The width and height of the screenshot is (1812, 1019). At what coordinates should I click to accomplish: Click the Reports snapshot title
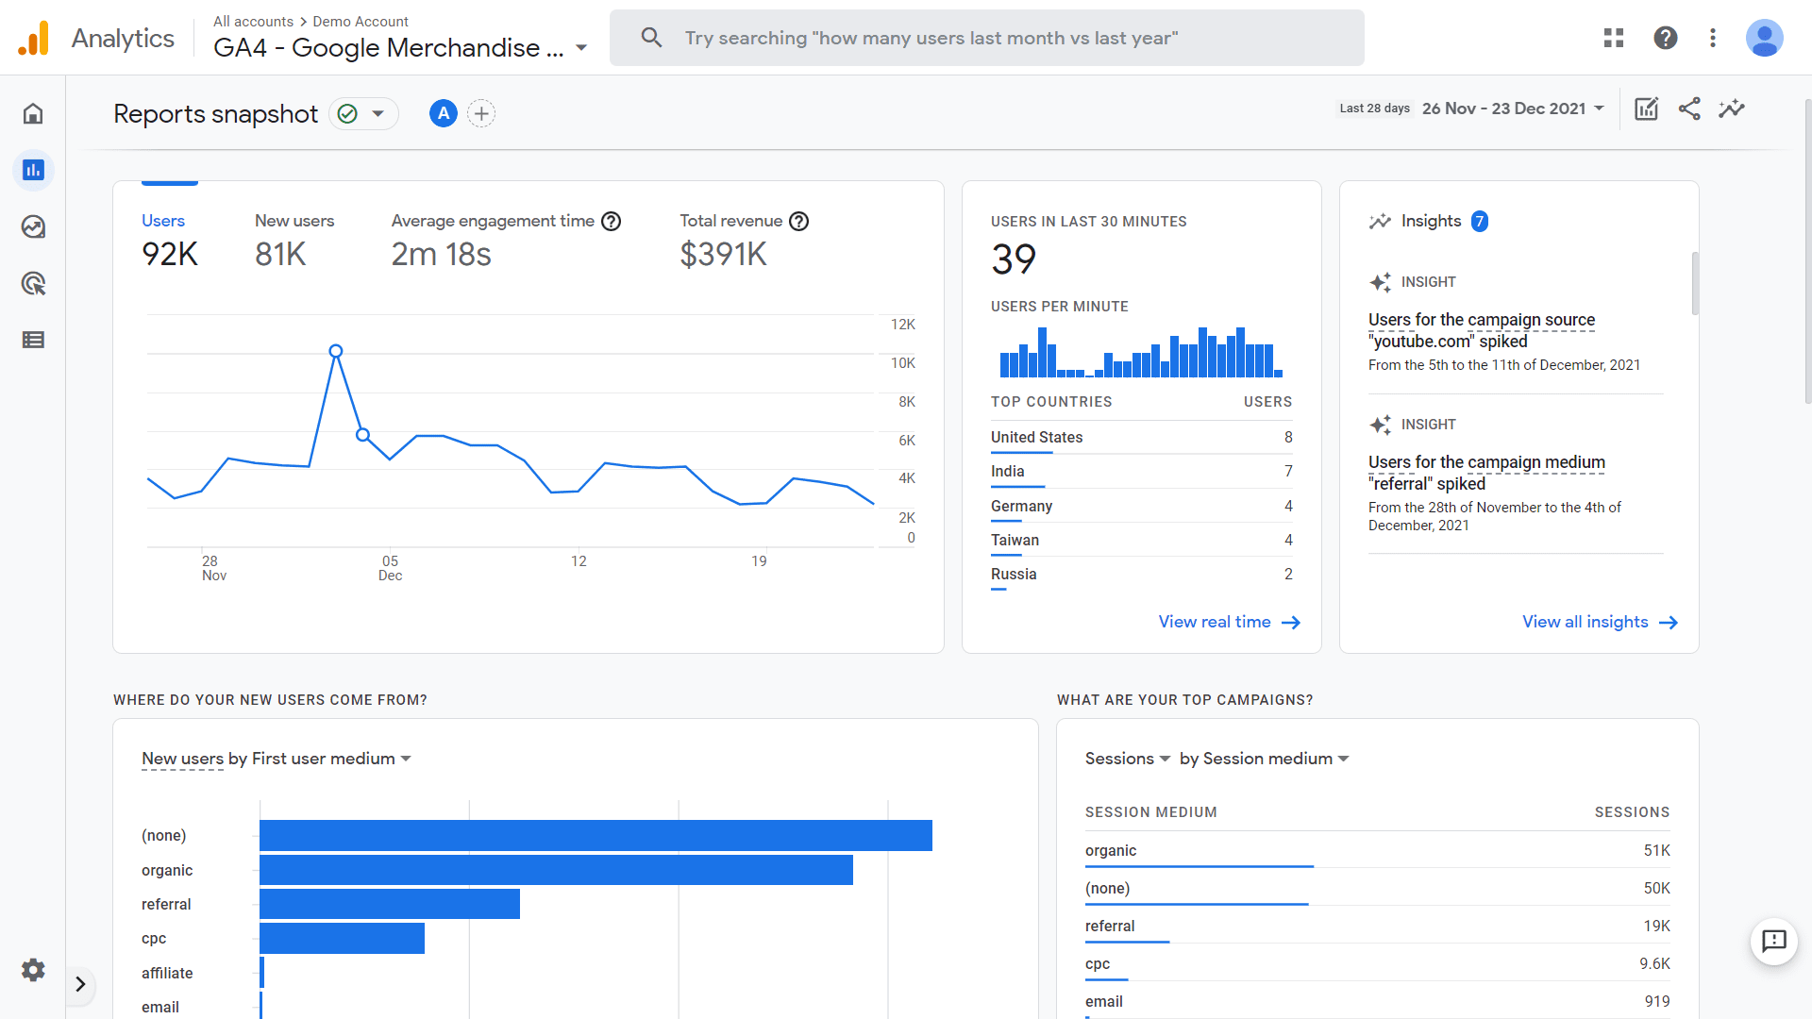click(x=215, y=114)
